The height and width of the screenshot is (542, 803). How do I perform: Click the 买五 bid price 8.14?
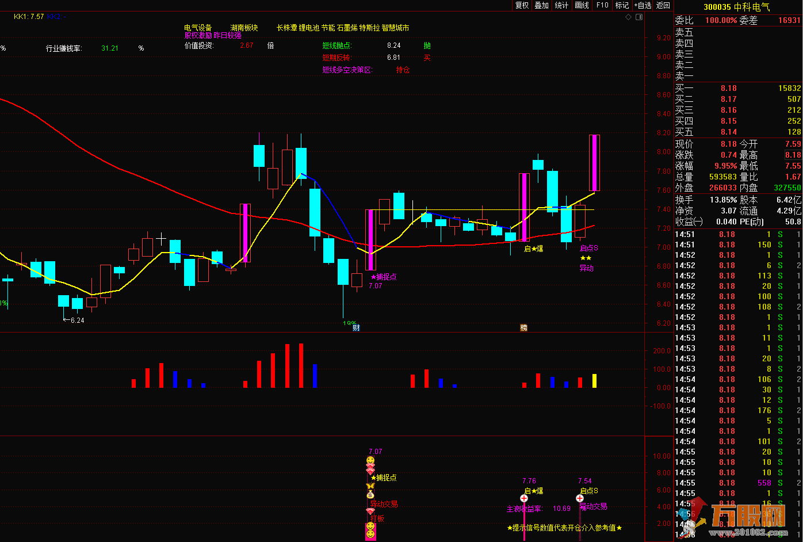tap(729, 132)
